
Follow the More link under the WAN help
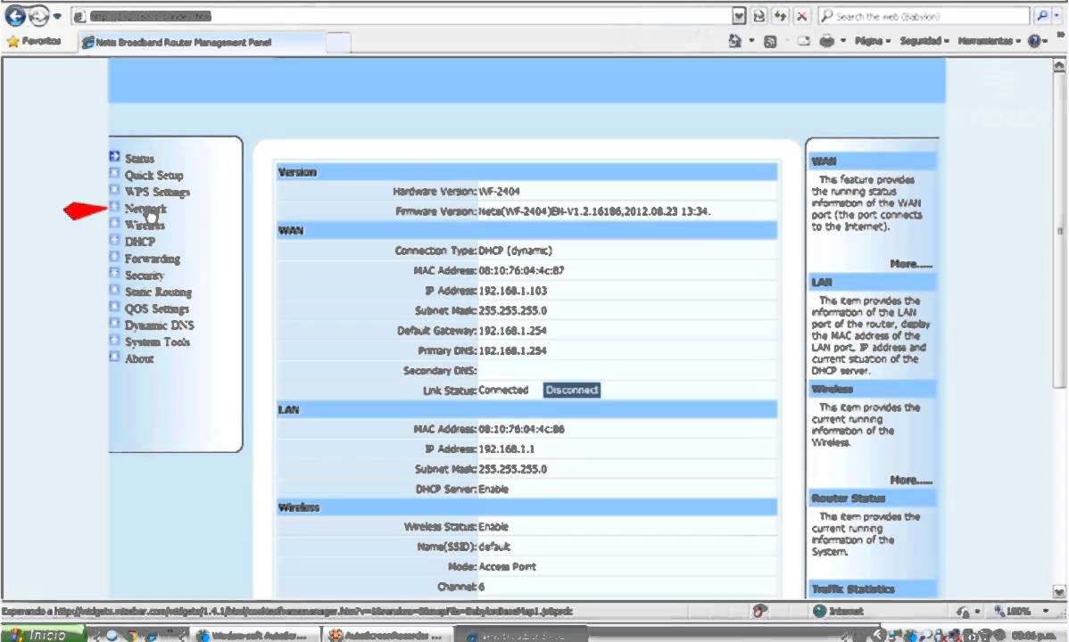point(910,264)
